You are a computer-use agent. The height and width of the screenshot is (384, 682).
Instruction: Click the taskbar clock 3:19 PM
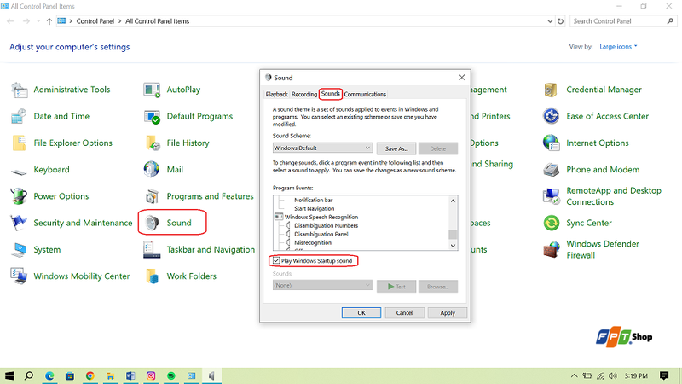[x=636, y=375]
